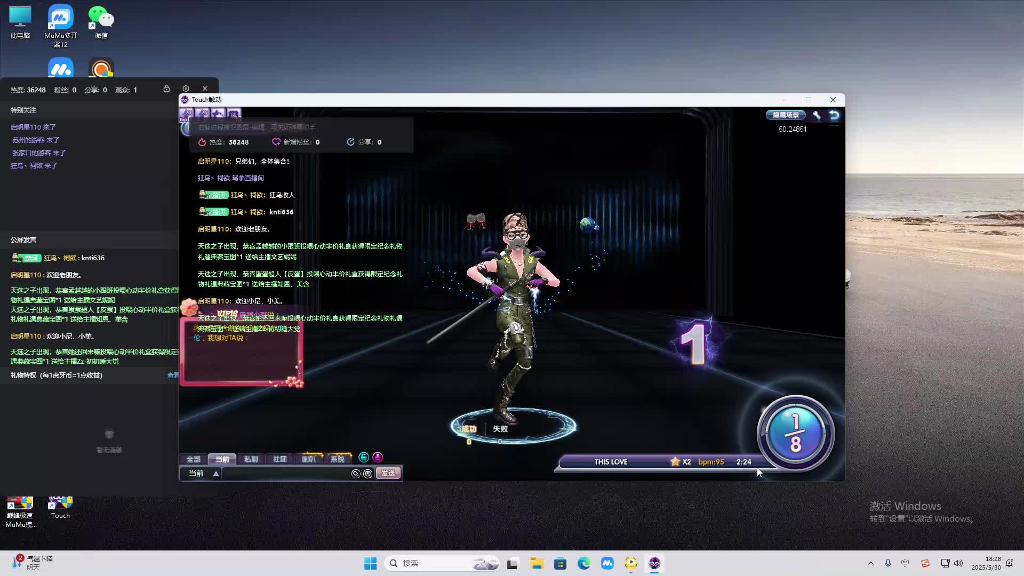Click into the chat message input field
1024x576 pixels.
coord(285,474)
